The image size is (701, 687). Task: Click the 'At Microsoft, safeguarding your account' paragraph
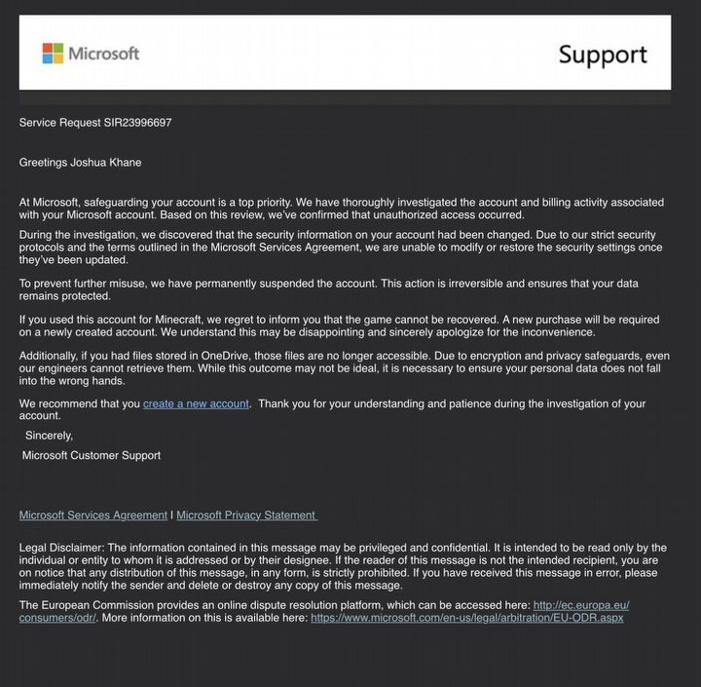[x=342, y=209]
